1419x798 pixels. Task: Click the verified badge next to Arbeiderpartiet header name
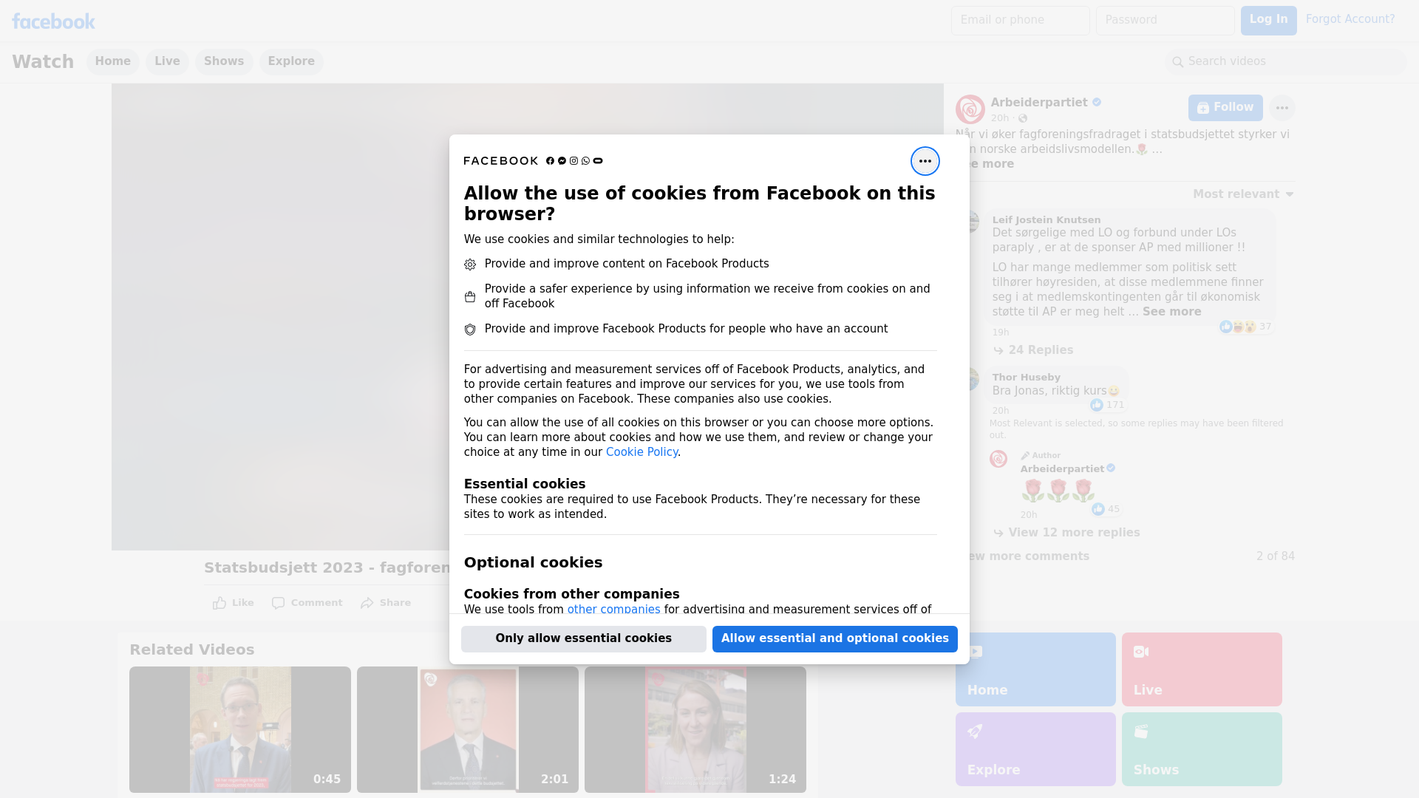tap(1097, 103)
